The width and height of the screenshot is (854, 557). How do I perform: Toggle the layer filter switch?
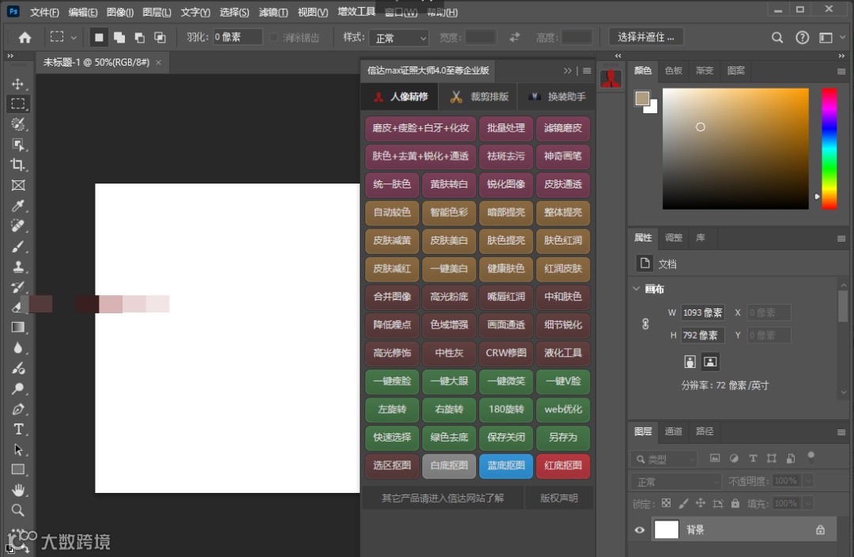[811, 457]
